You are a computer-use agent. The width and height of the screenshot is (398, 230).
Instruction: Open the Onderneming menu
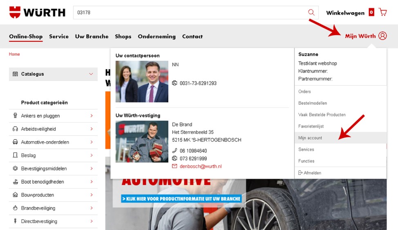tap(157, 36)
